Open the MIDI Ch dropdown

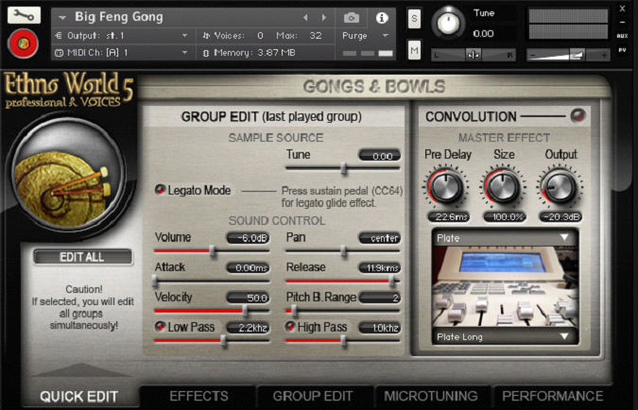(x=184, y=53)
